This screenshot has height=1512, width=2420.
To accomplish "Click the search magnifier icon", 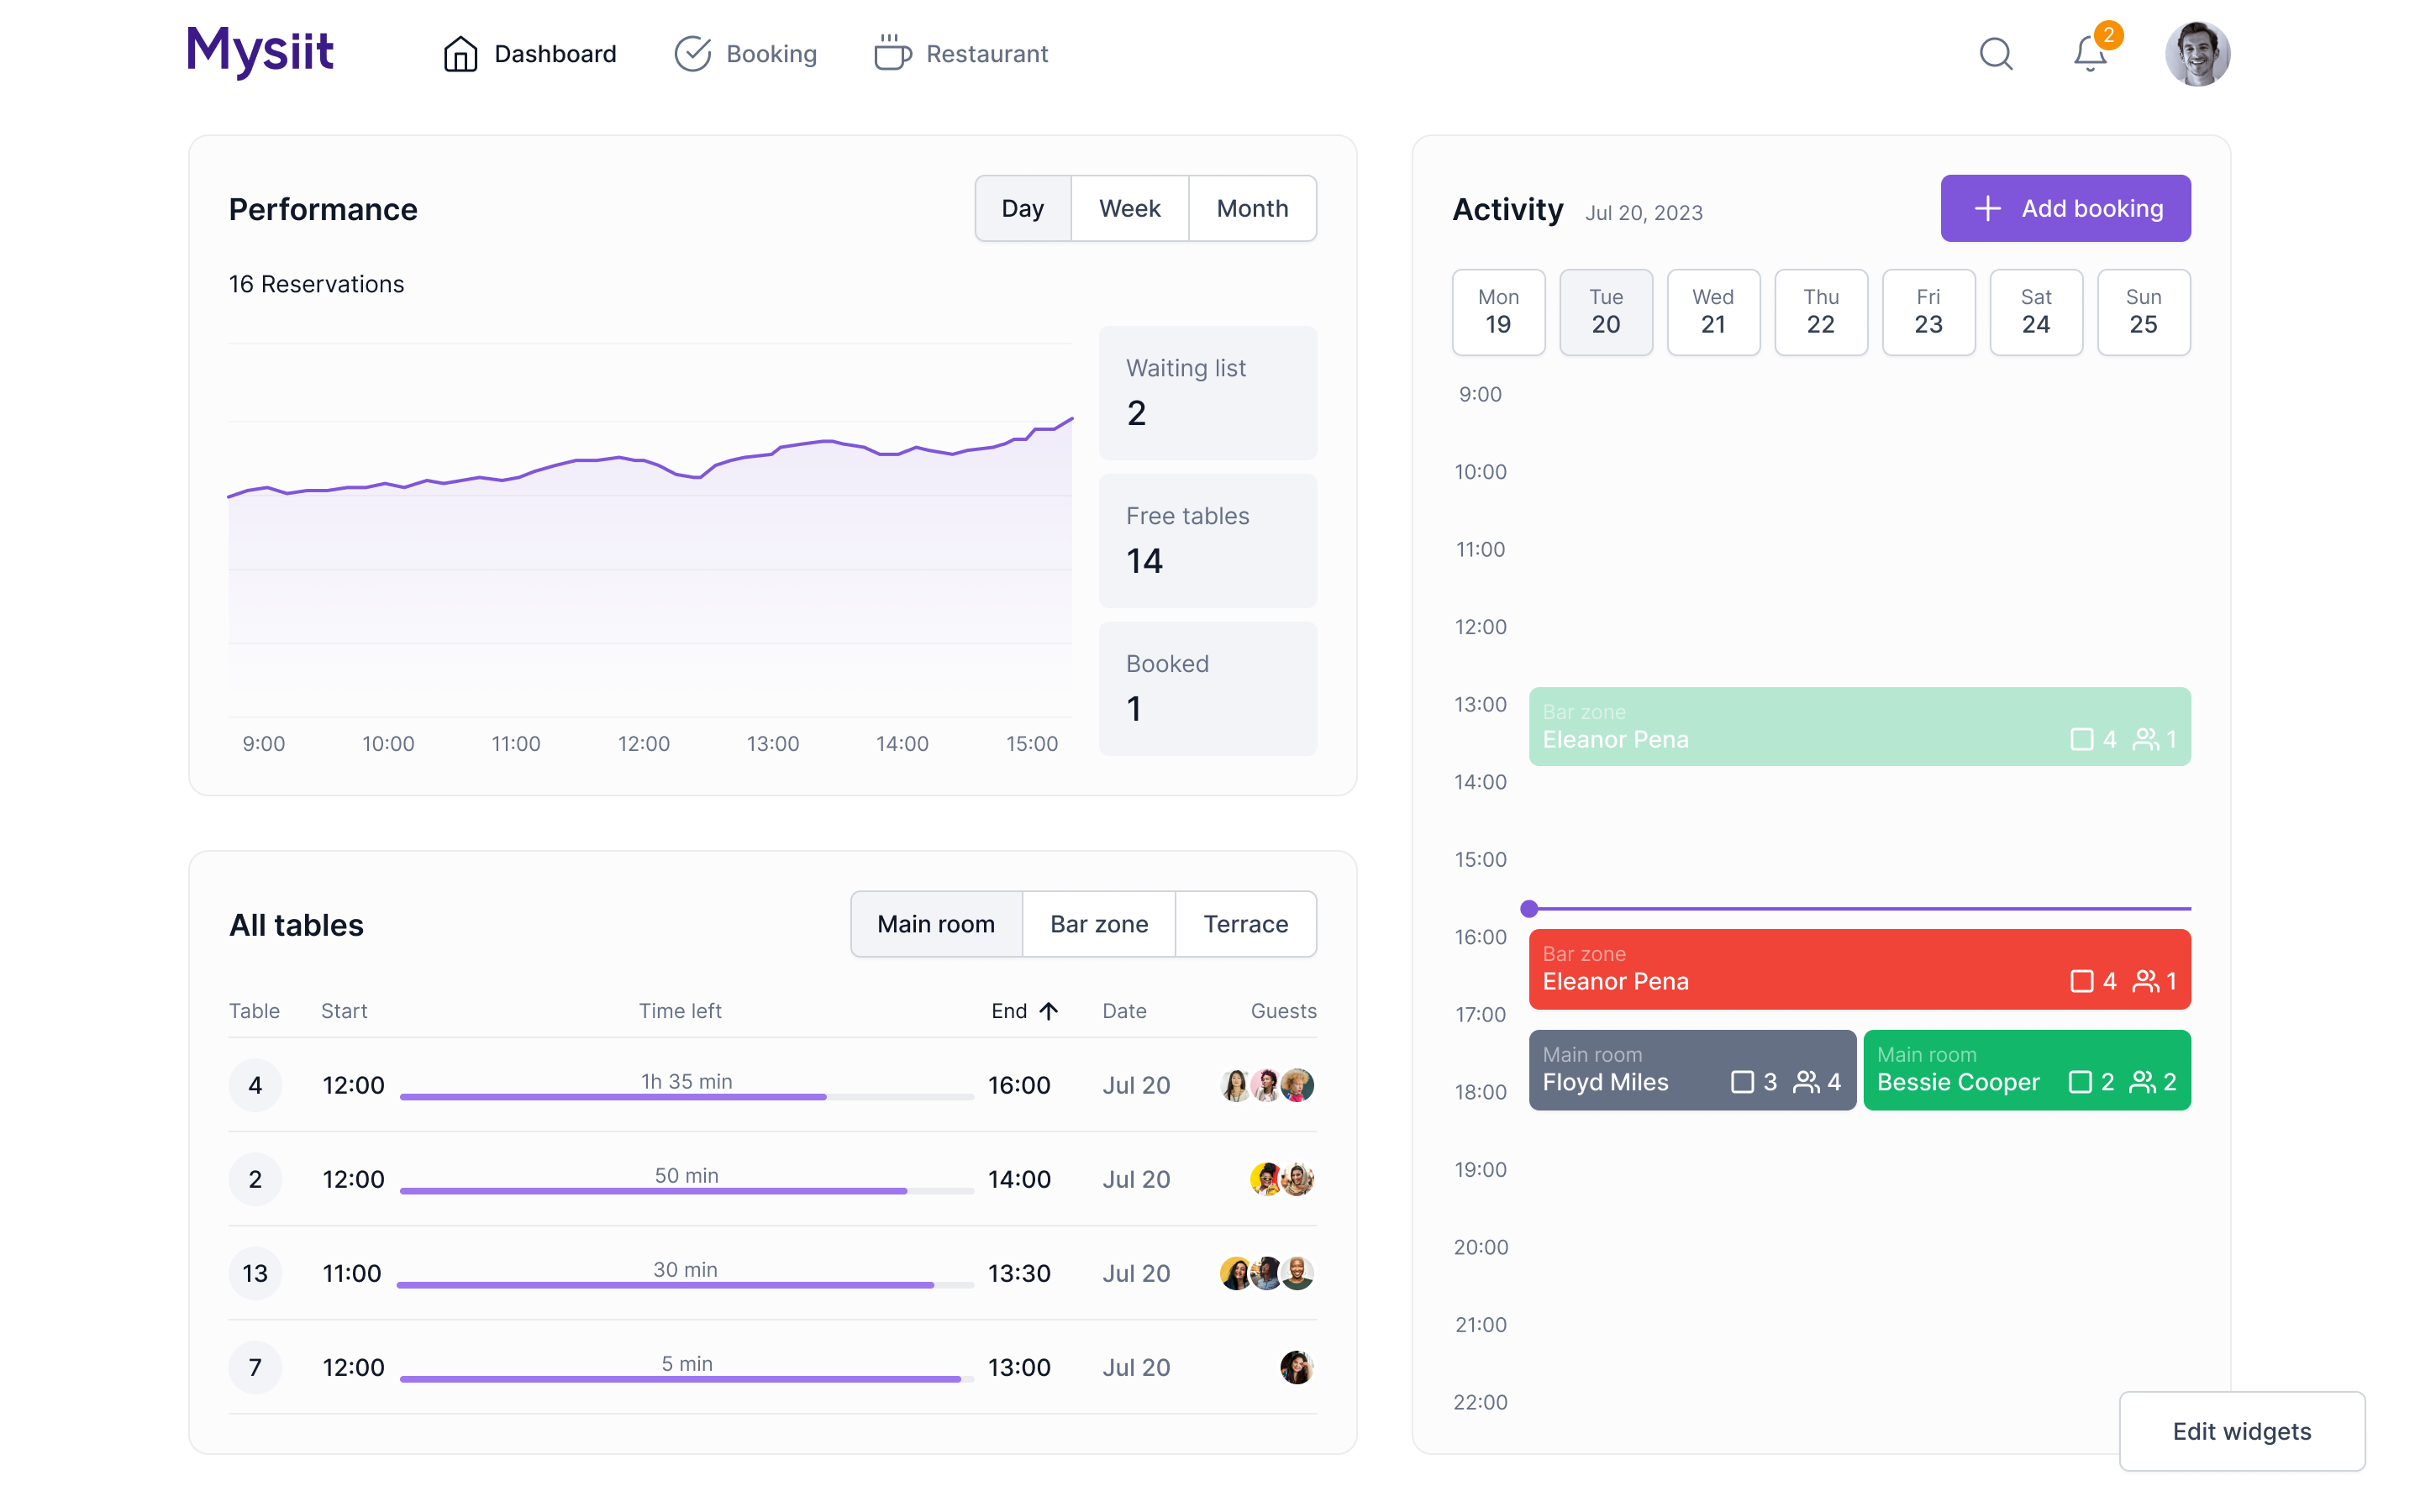I will (x=1995, y=54).
